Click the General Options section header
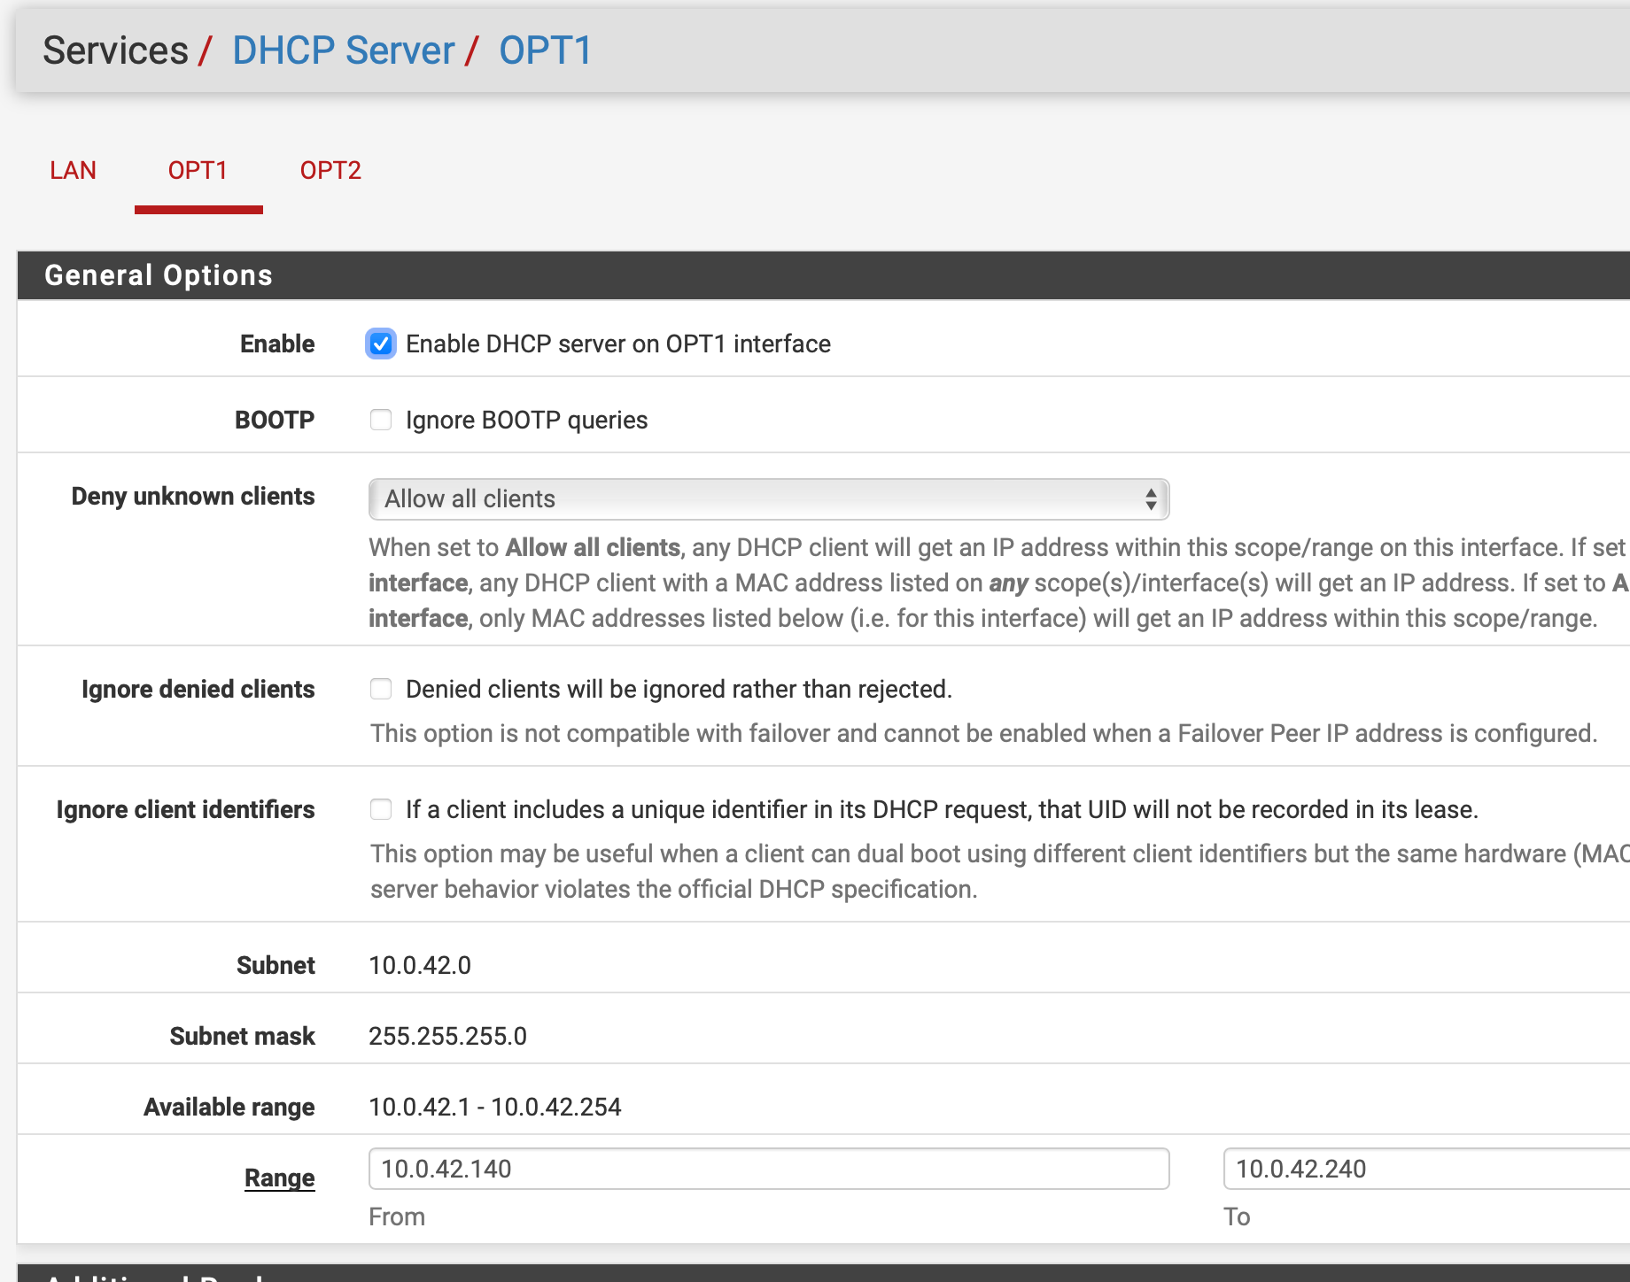 click(x=823, y=275)
